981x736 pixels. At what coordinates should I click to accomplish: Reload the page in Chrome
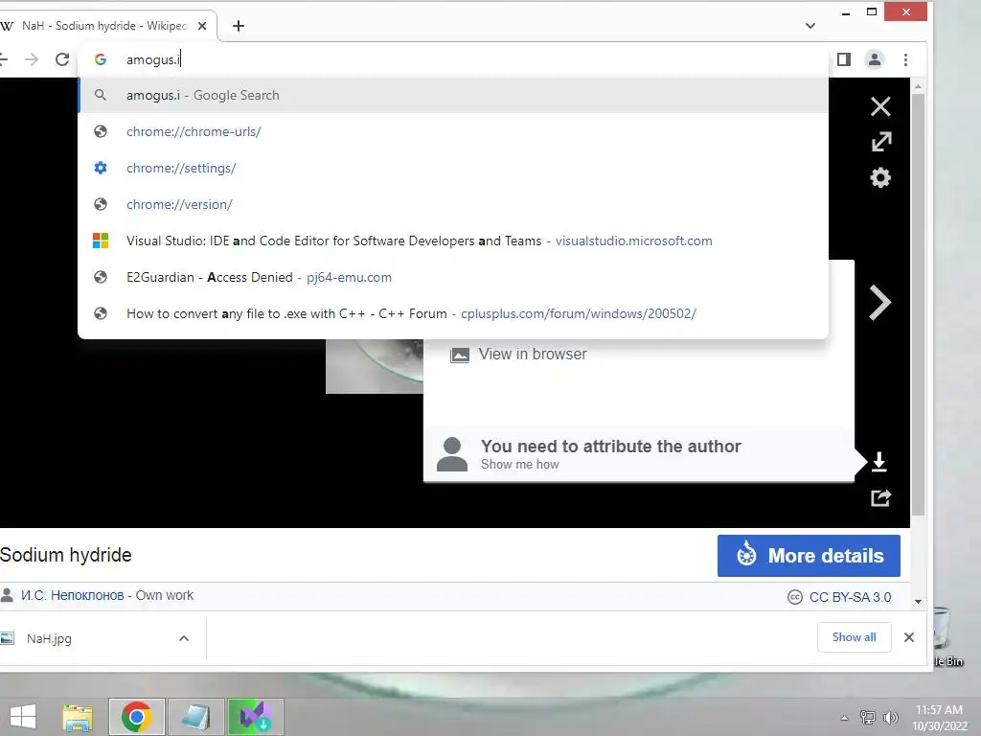coord(62,59)
